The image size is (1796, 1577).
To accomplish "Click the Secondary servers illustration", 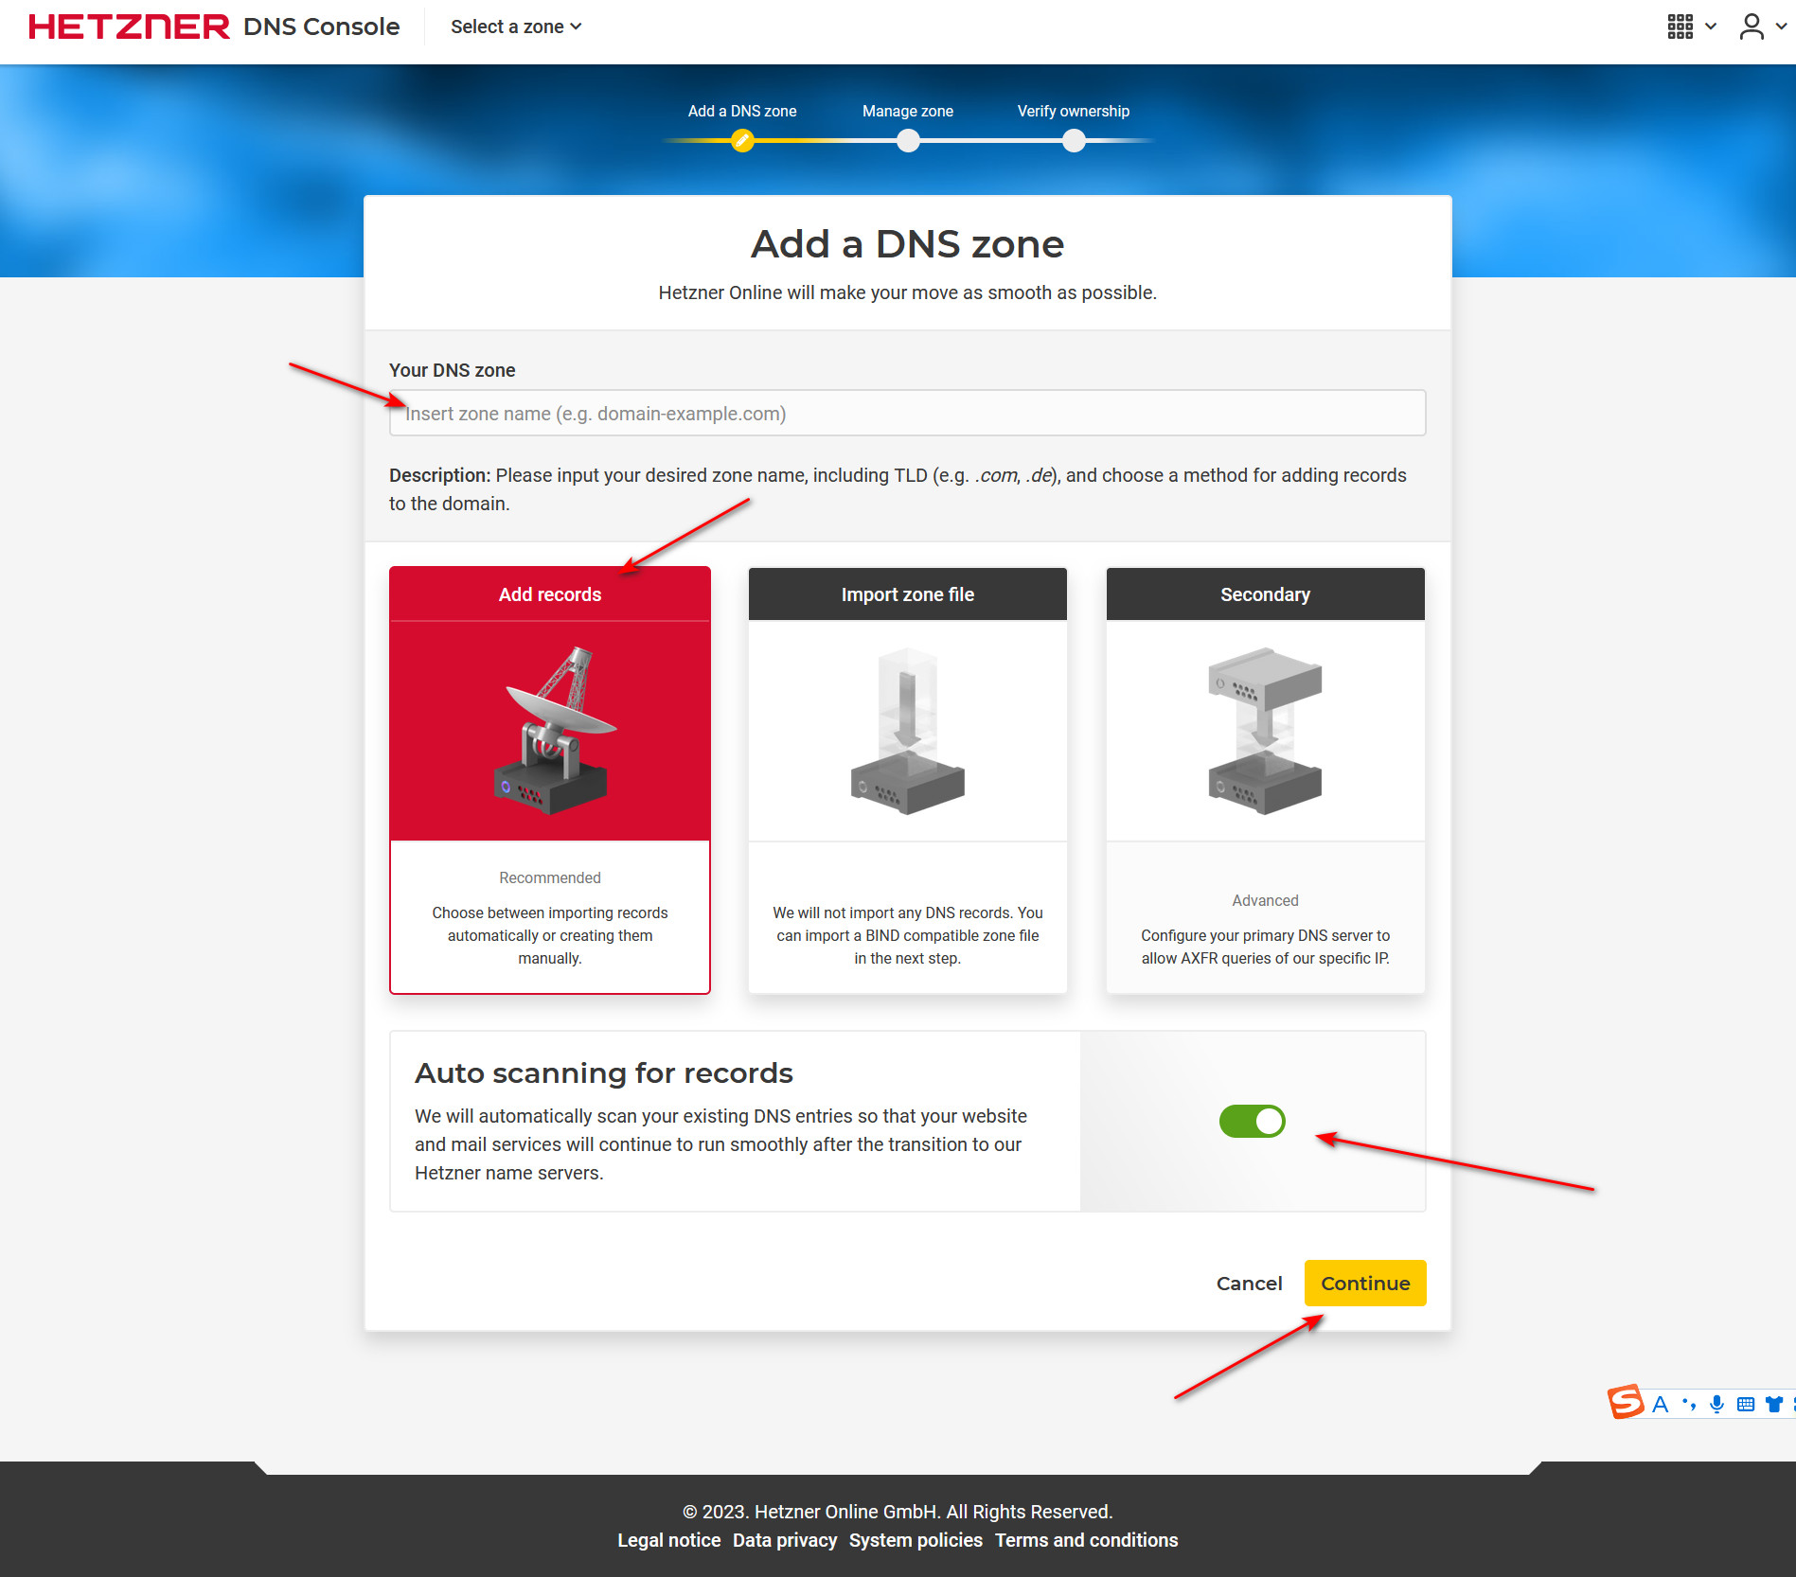I will pyautogui.click(x=1264, y=730).
